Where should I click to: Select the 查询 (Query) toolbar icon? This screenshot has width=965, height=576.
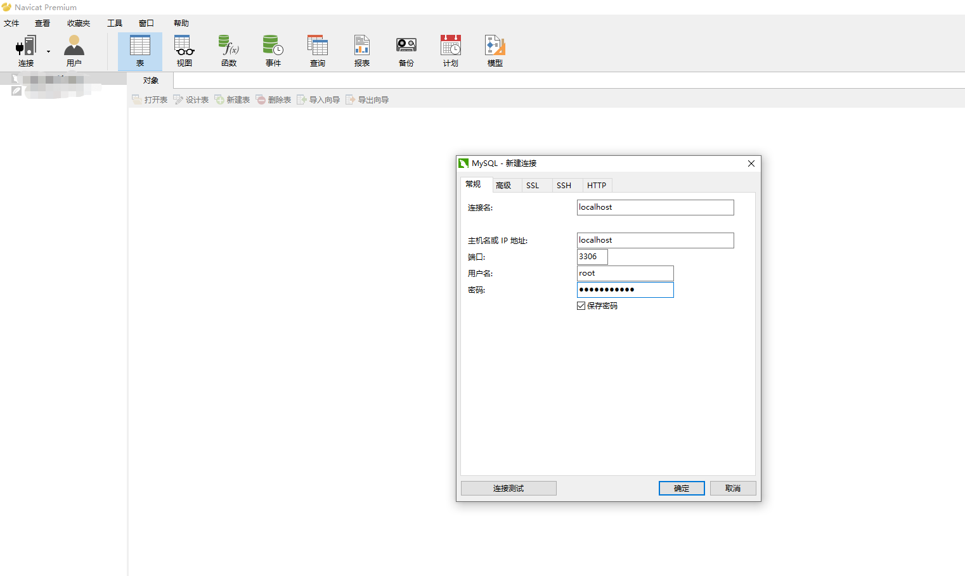pyautogui.click(x=318, y=51)
